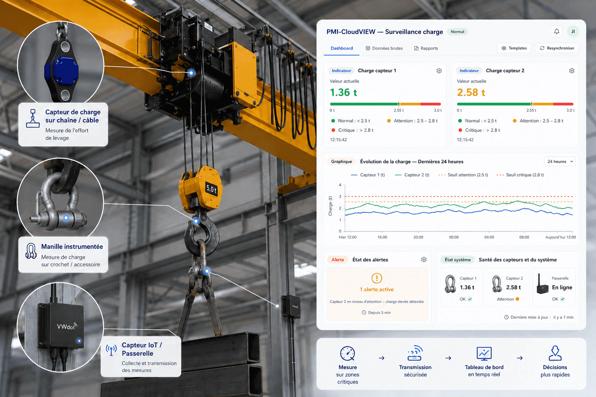
Task: Click the Transmission sécurisée router icon
Action: pyautogui.click(x=415, y=353)
